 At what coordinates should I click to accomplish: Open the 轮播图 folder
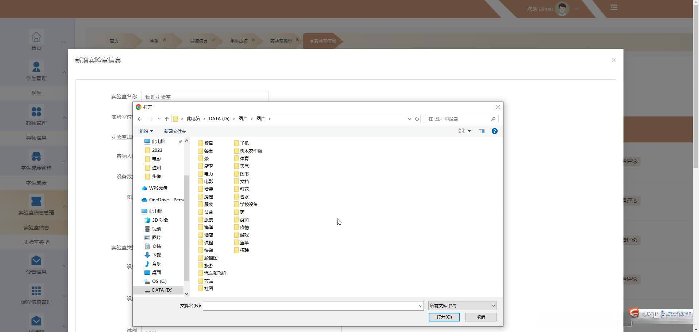[211, 258]
